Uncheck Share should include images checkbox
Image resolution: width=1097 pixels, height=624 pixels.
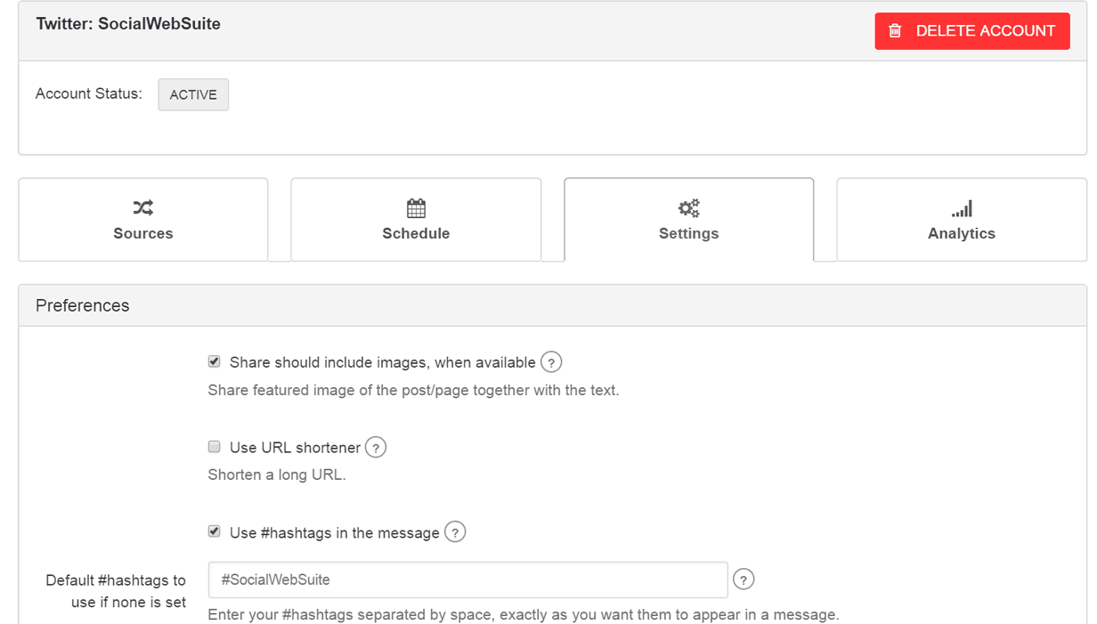coord(214,362)
